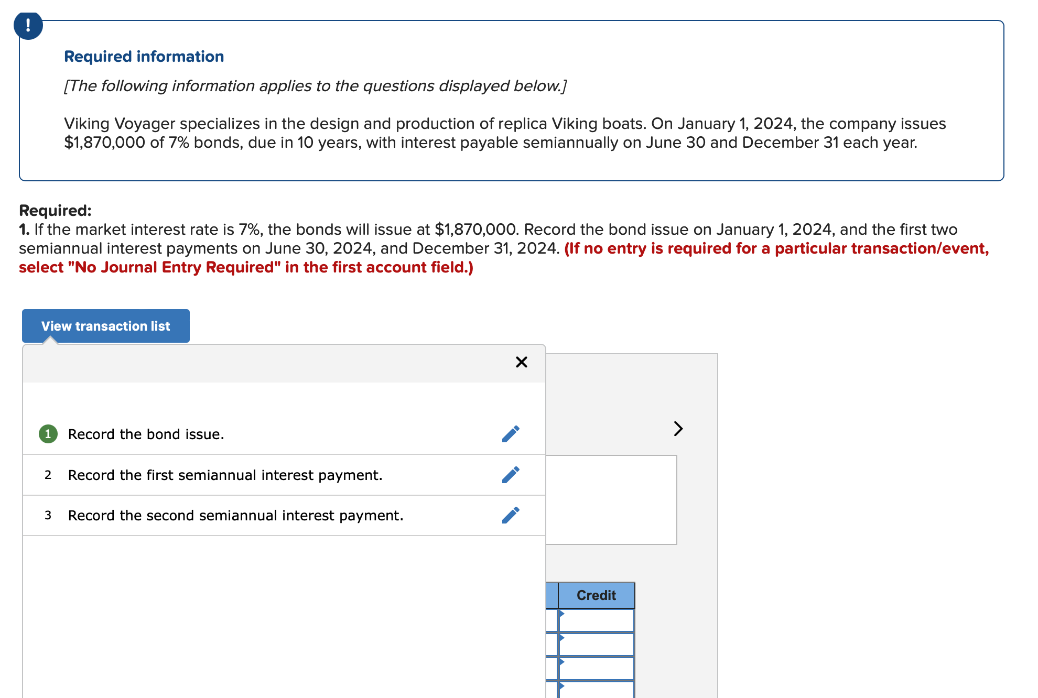The height and width of the screenshot is (698, 1038).
Task: Close the transaction list popup
Action: point(521,362)
